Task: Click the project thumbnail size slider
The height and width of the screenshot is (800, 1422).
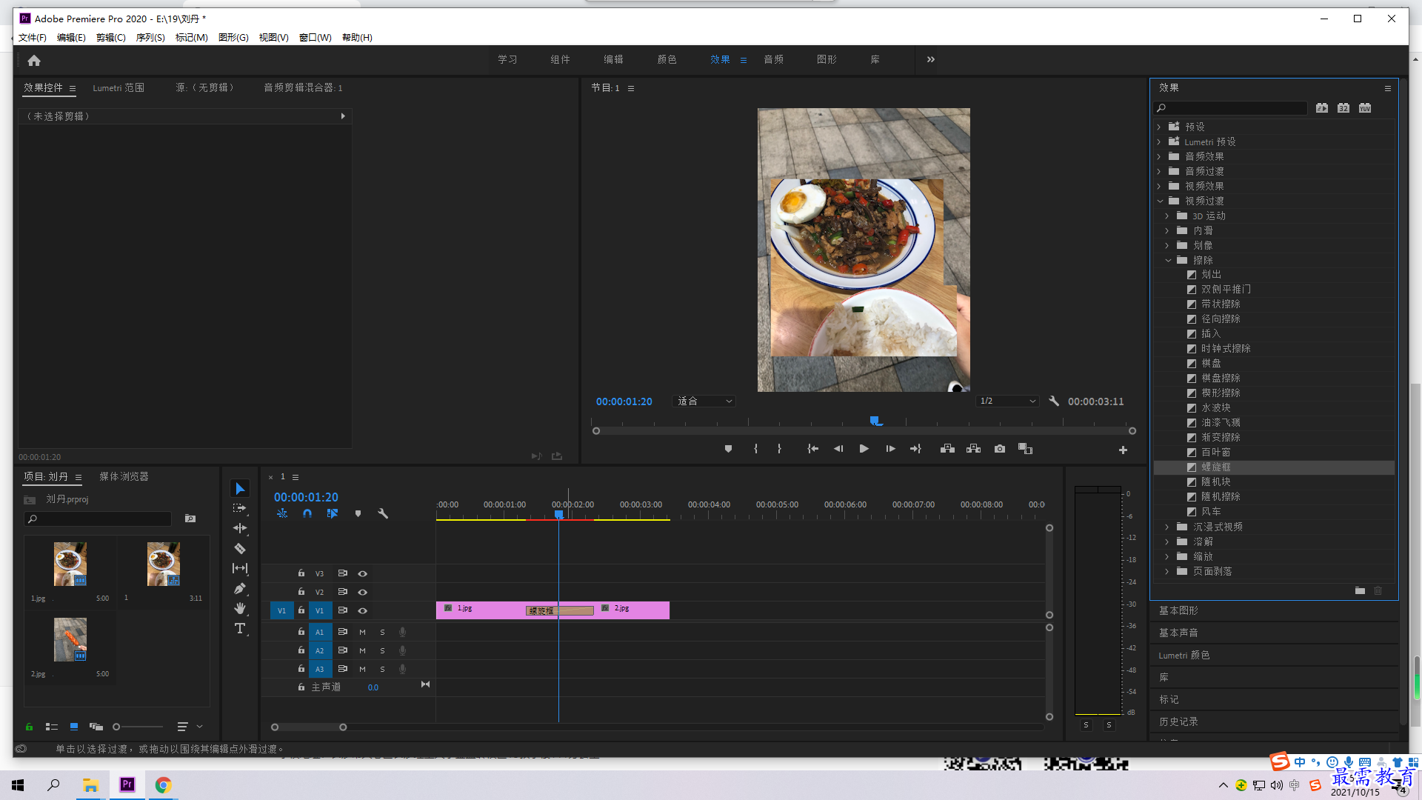Action: coord(137,727)
